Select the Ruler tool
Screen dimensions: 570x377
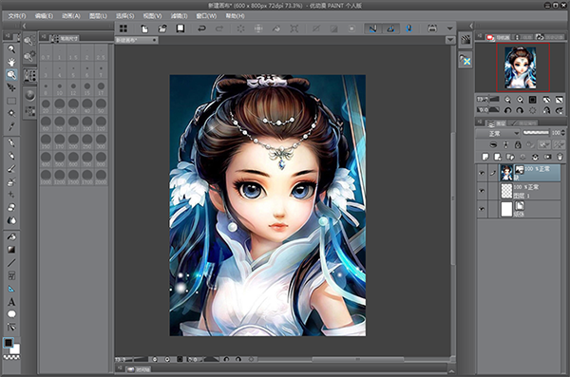(11, 289)
